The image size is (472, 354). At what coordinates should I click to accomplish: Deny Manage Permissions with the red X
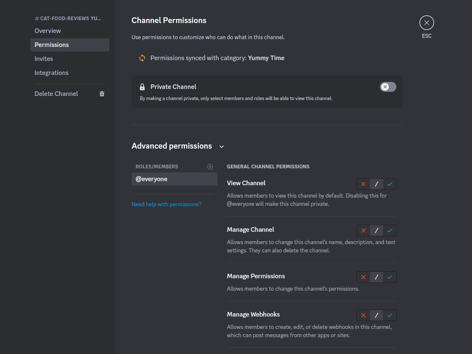click(363, 277)
